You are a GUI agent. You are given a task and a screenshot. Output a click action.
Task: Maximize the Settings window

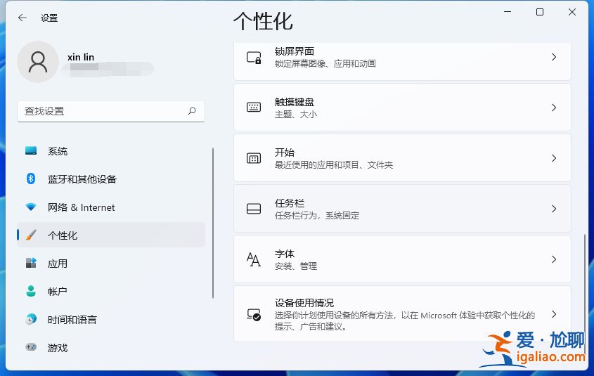click(x=540, y=12)
